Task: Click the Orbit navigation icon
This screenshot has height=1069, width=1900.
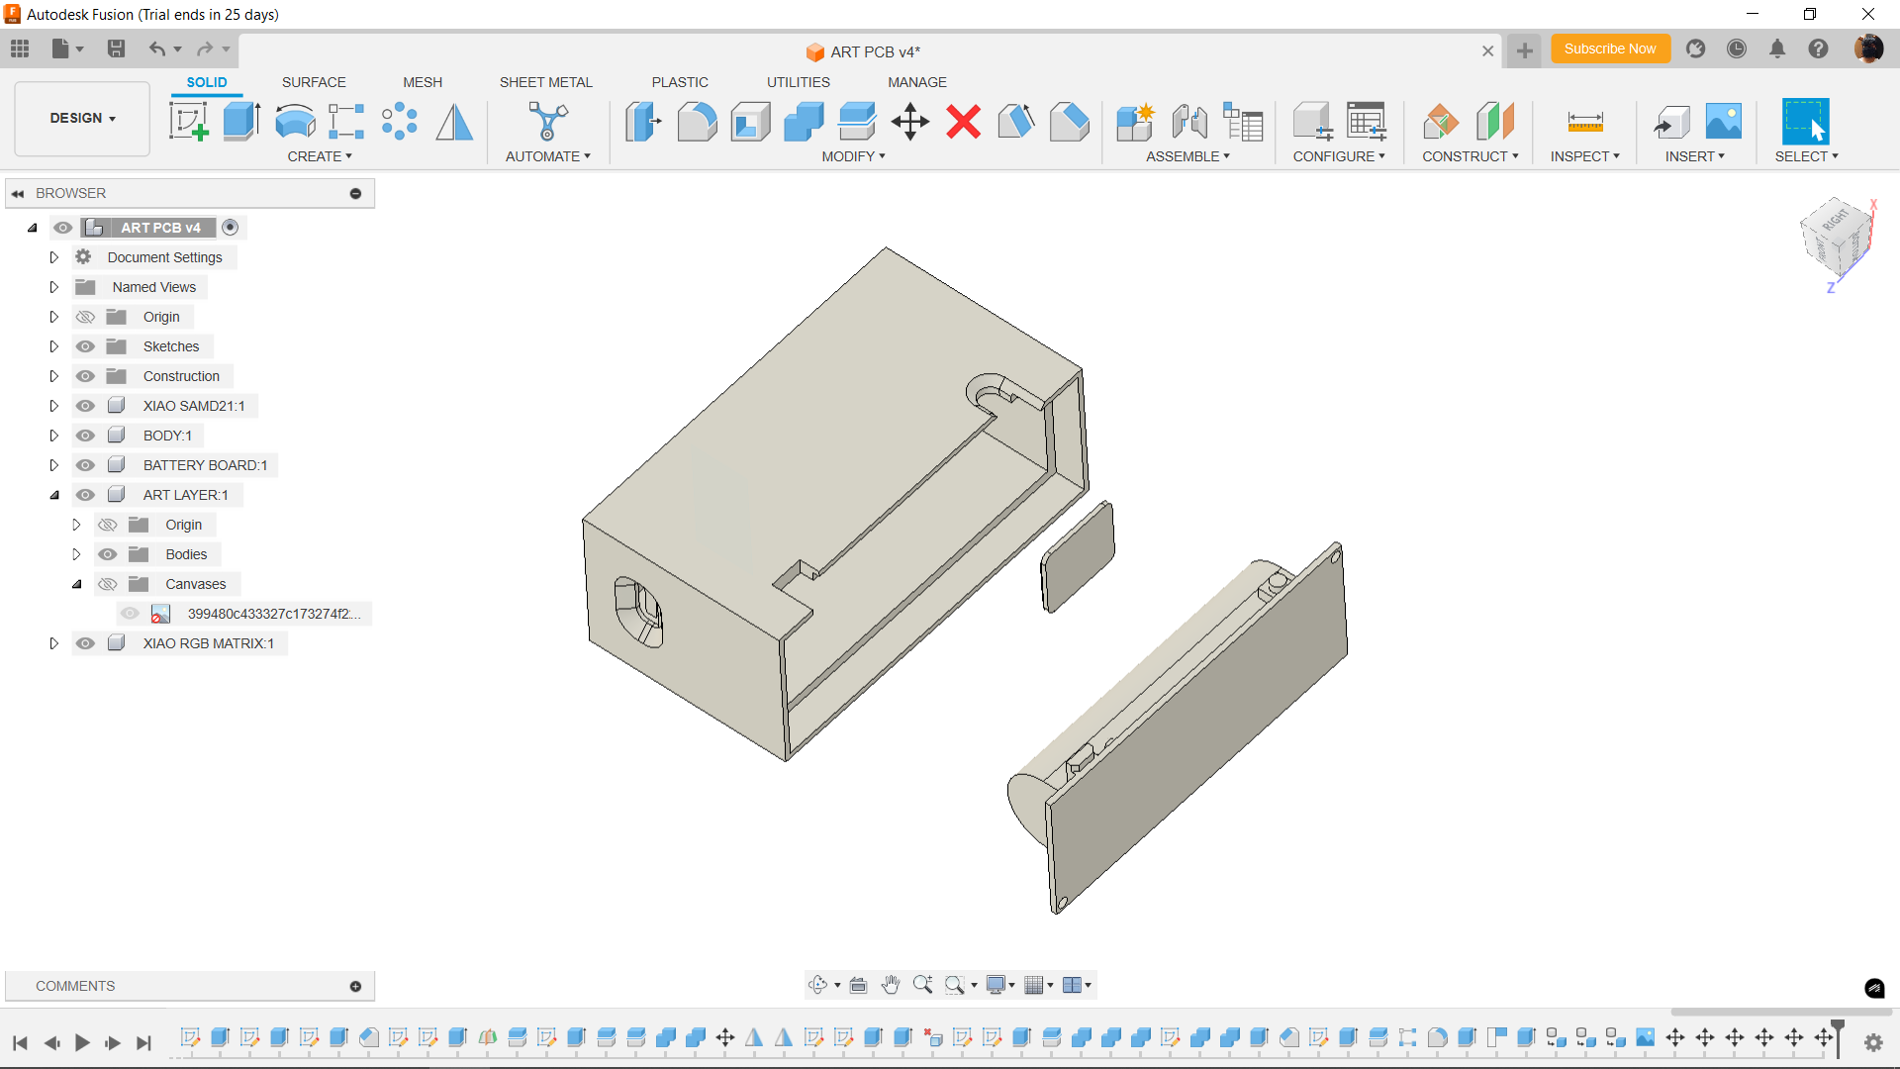Action: (x=818, y=985)
